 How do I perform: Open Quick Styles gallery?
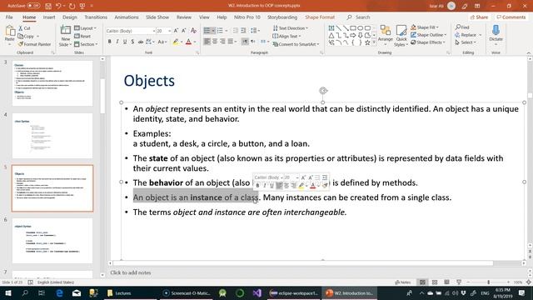click(401, 36)
